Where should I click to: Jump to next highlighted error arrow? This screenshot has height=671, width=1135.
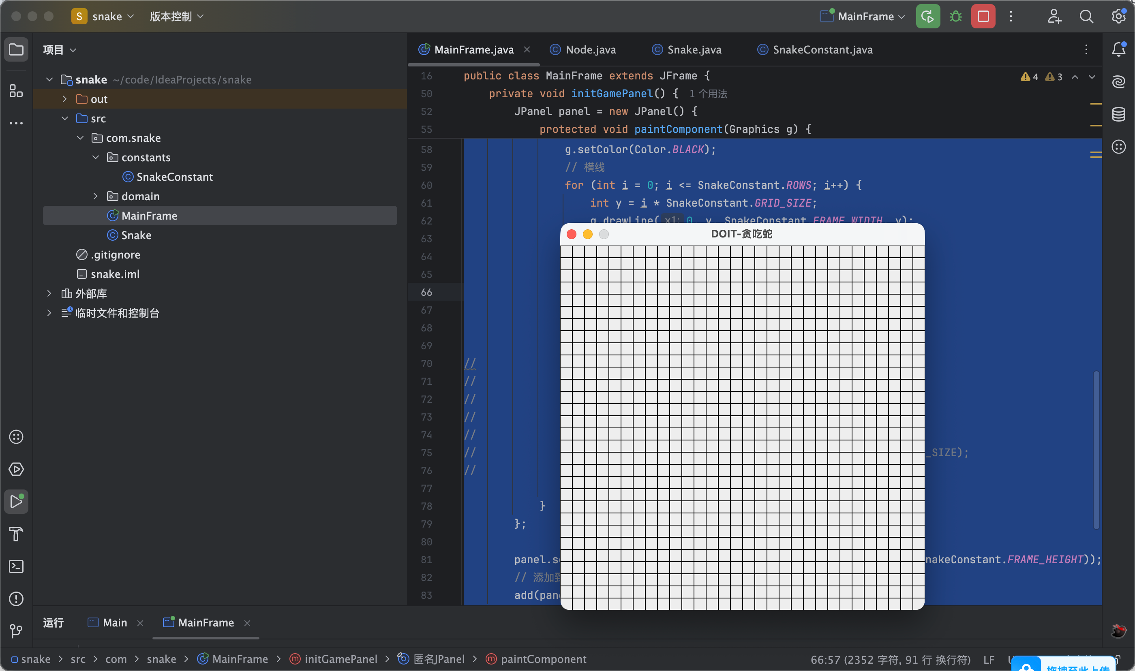point(1092,77)
